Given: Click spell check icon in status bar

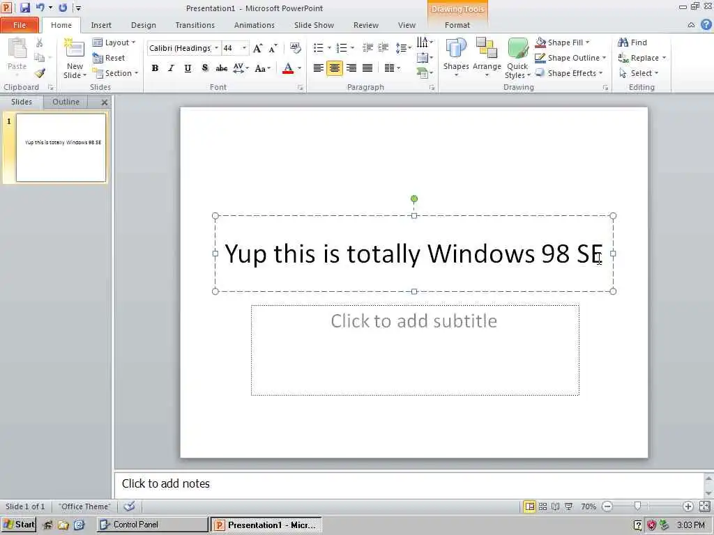Looking at the screenshot, I should pos(129,506).
